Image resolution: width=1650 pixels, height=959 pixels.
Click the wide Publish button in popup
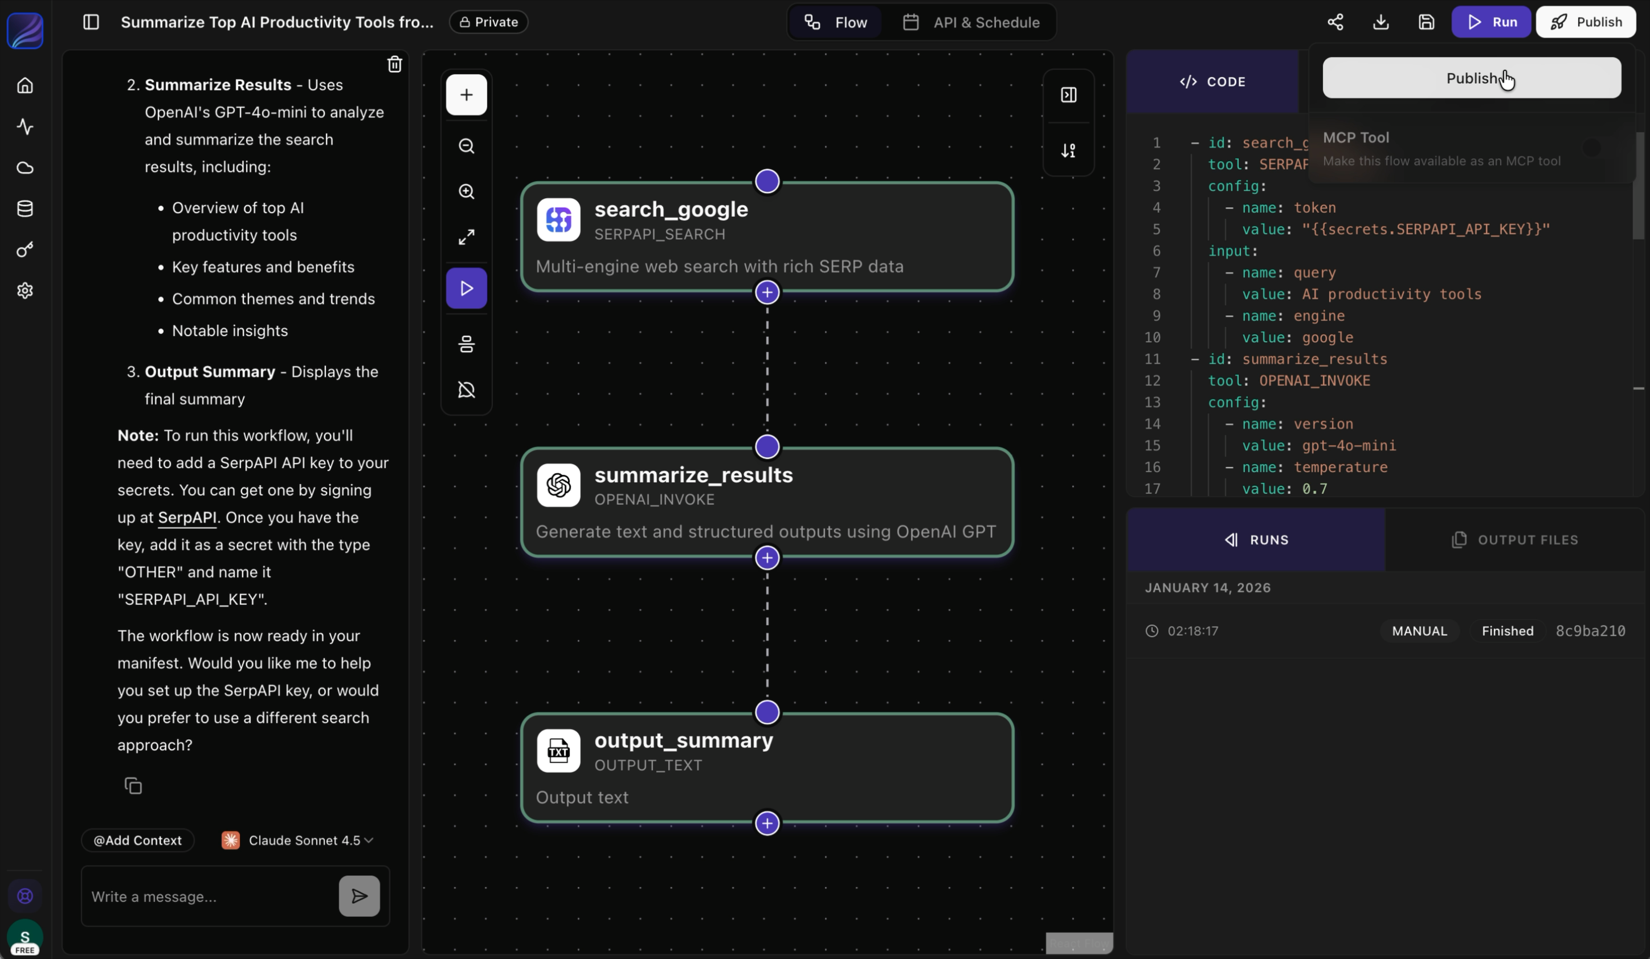[1471, 79]
